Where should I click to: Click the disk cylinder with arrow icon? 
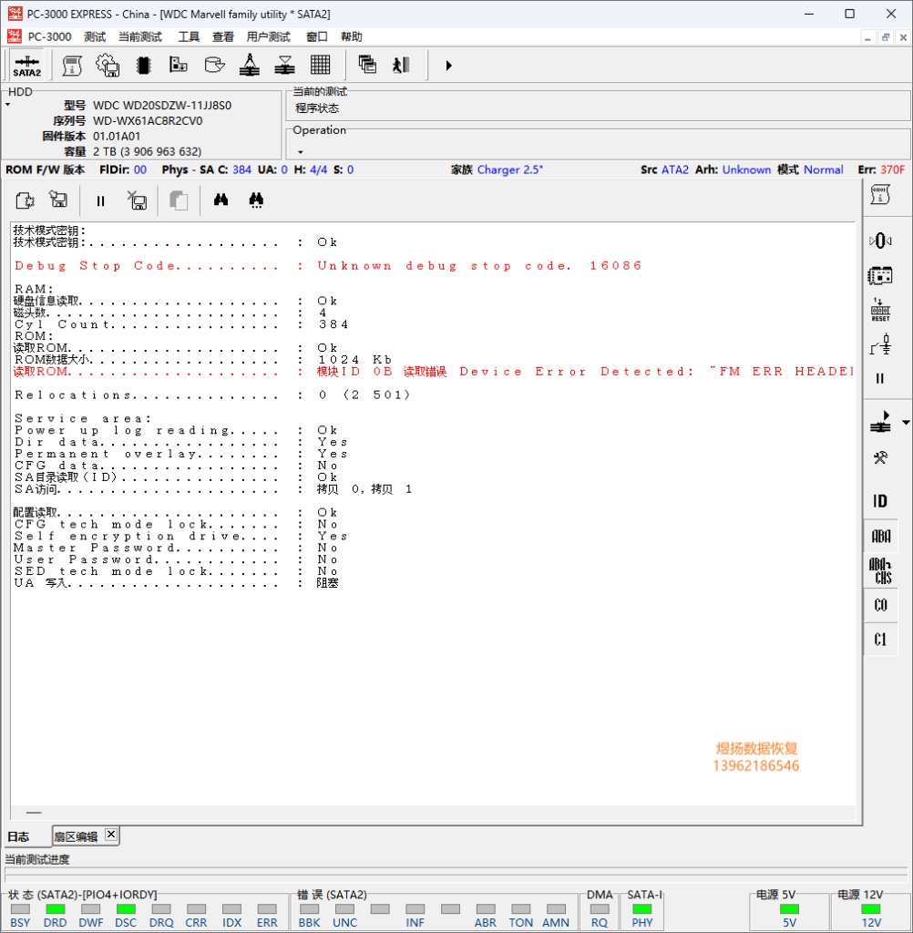214,65
